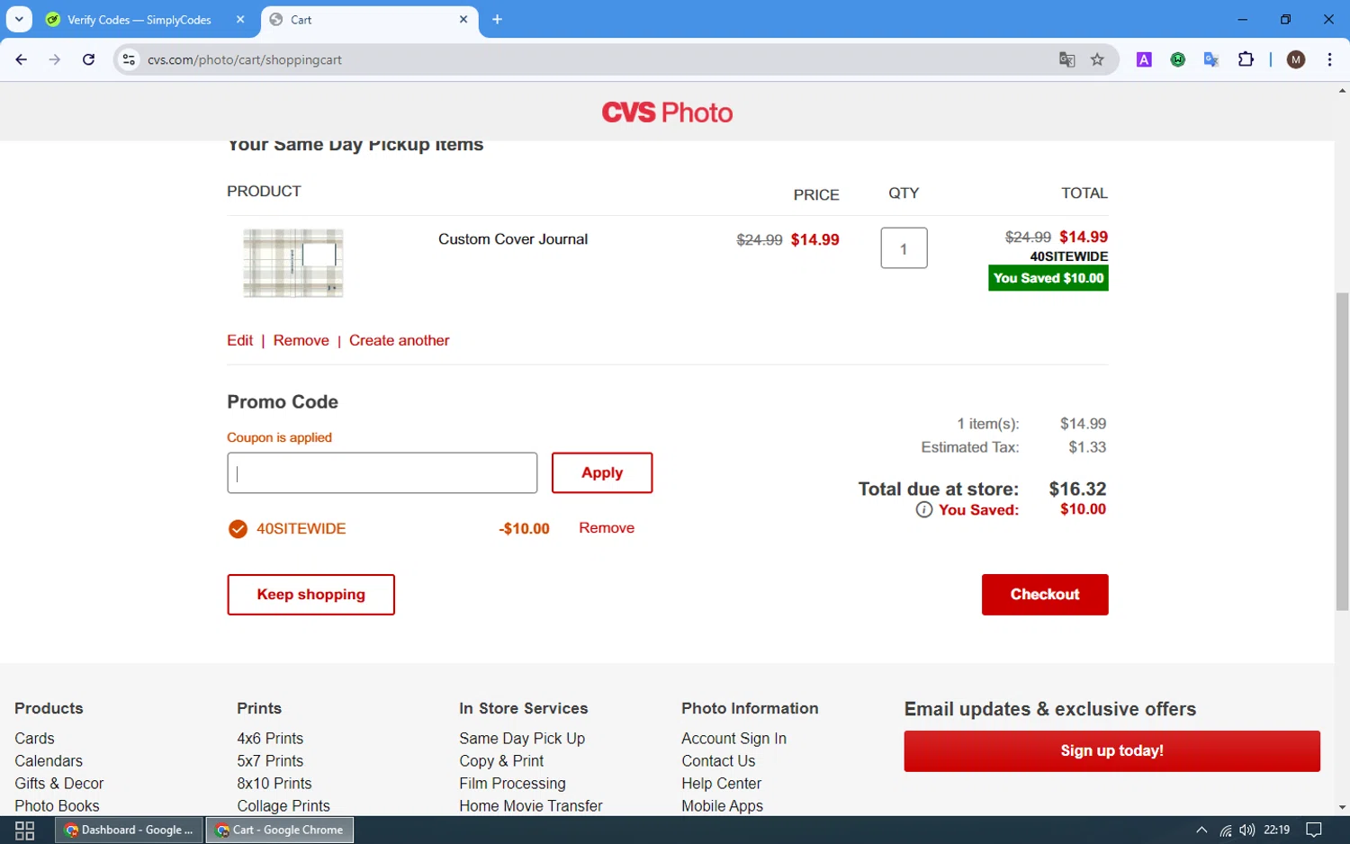Open the tab search dropdown arrow
1350x844 pixels.
tap(19, 19)
